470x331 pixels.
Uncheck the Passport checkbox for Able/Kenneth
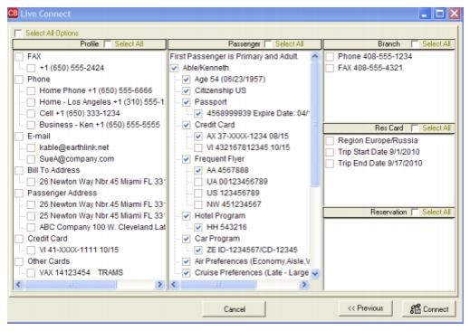187,102
